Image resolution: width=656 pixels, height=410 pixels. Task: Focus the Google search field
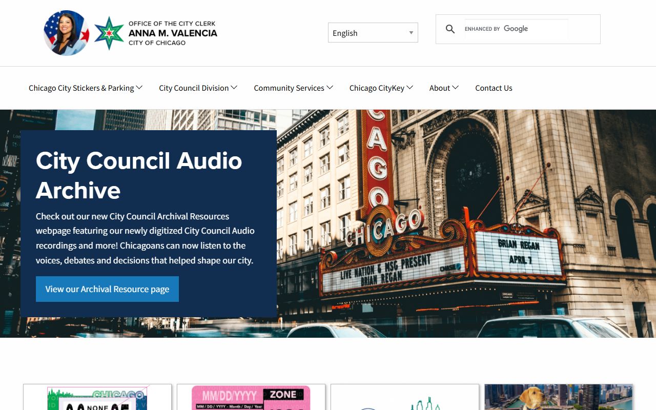(516, 29)
